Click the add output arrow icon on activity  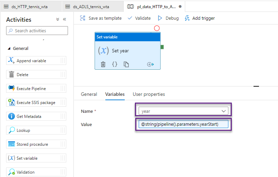[x=150, y=64]
